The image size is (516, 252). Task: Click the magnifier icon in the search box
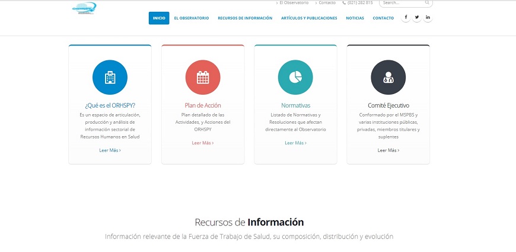[x=427, y=3]
